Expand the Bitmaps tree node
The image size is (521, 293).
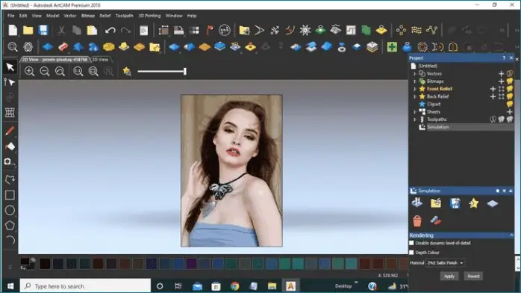(415, 81)
